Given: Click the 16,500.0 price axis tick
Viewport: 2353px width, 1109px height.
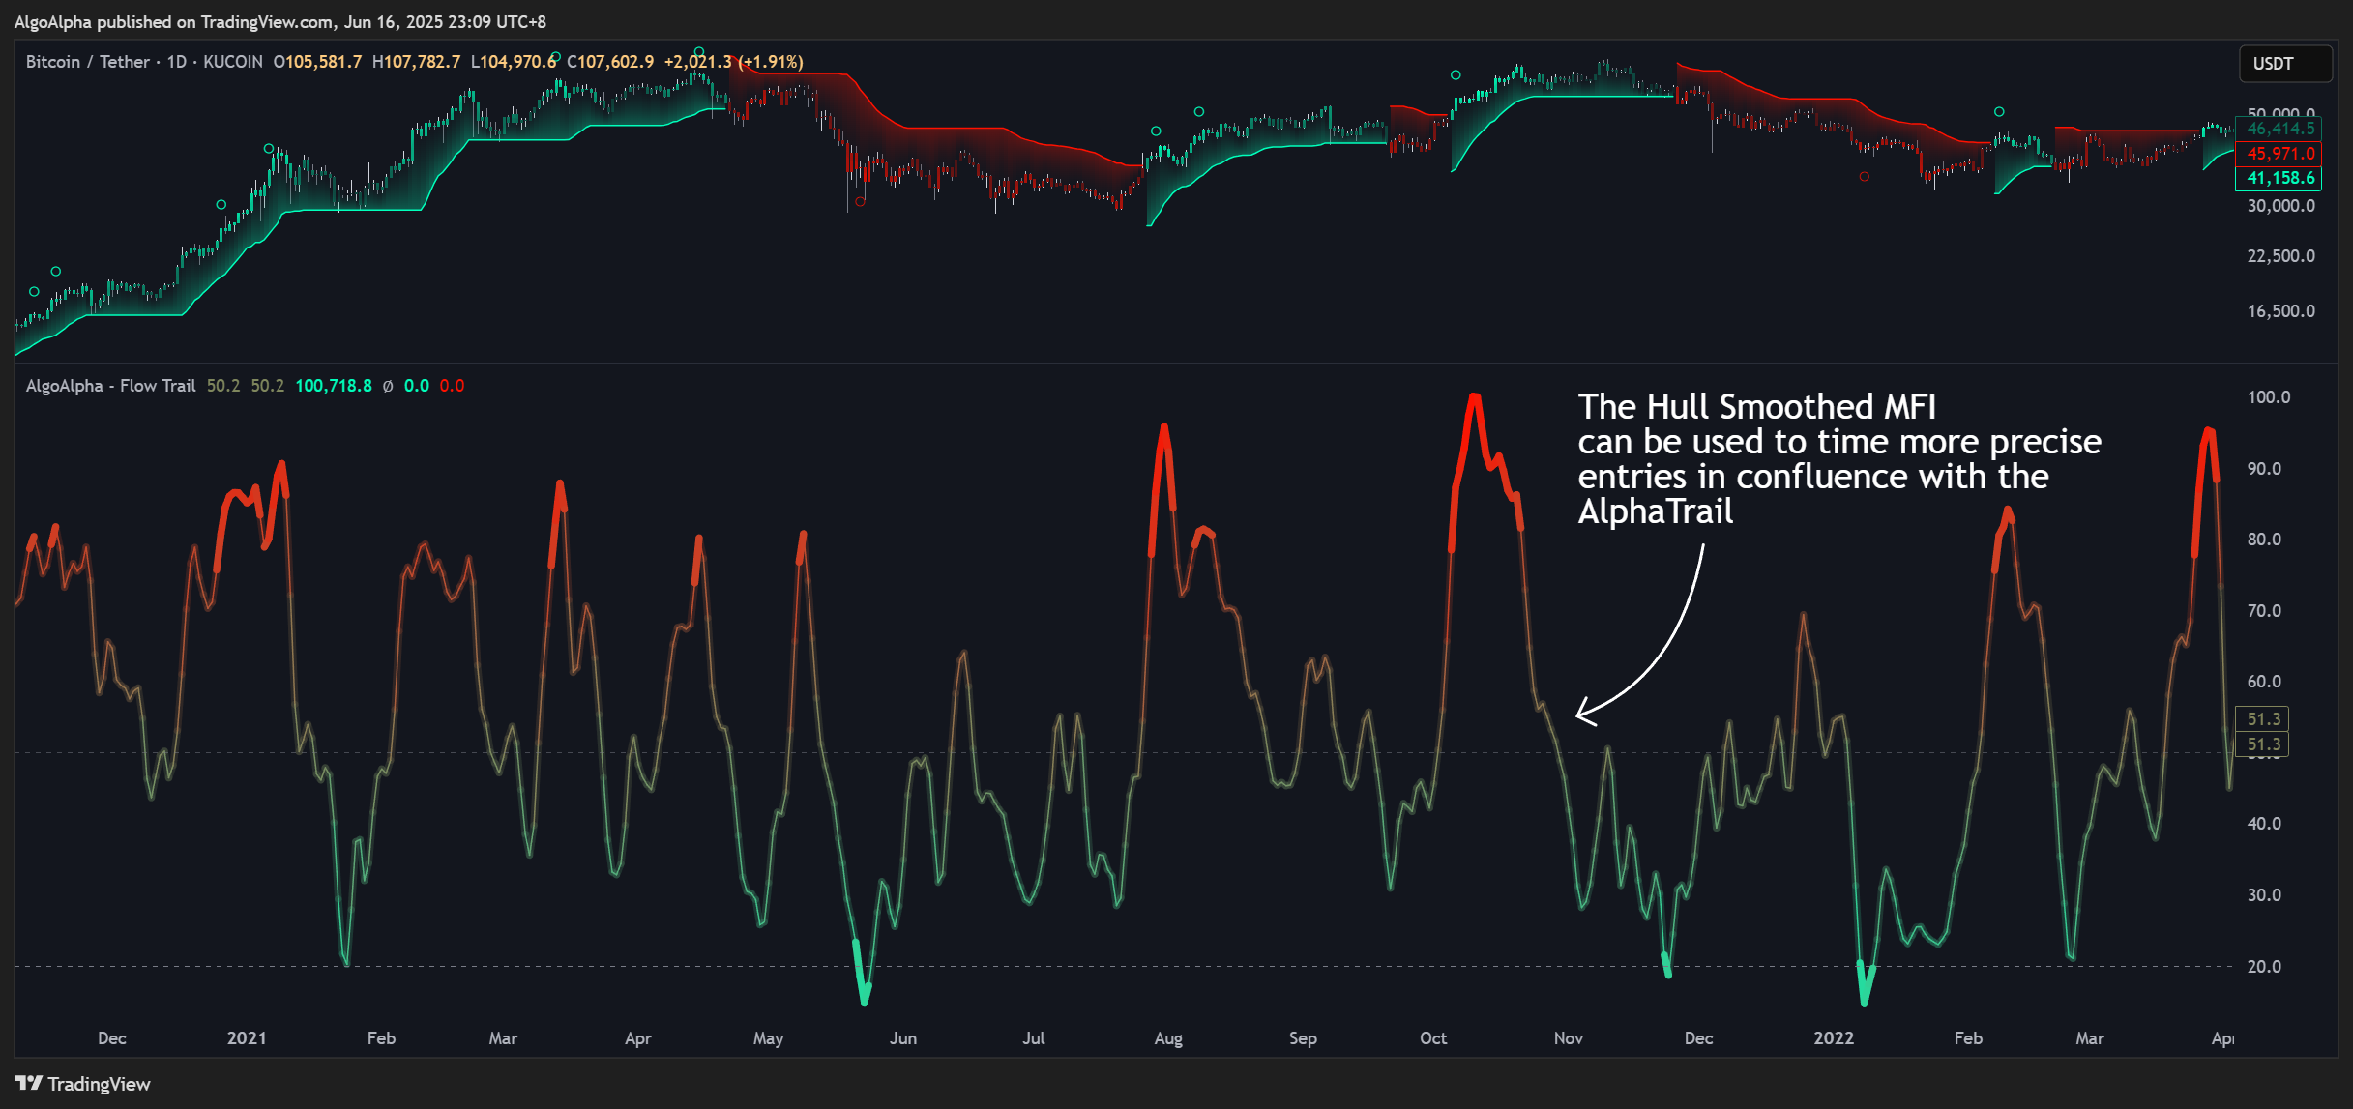Looking at the screenshot, I should [2280, 311].
